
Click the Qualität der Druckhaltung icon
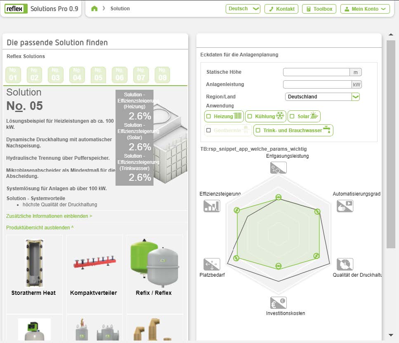pyautogui.click(x=345, y=264)
